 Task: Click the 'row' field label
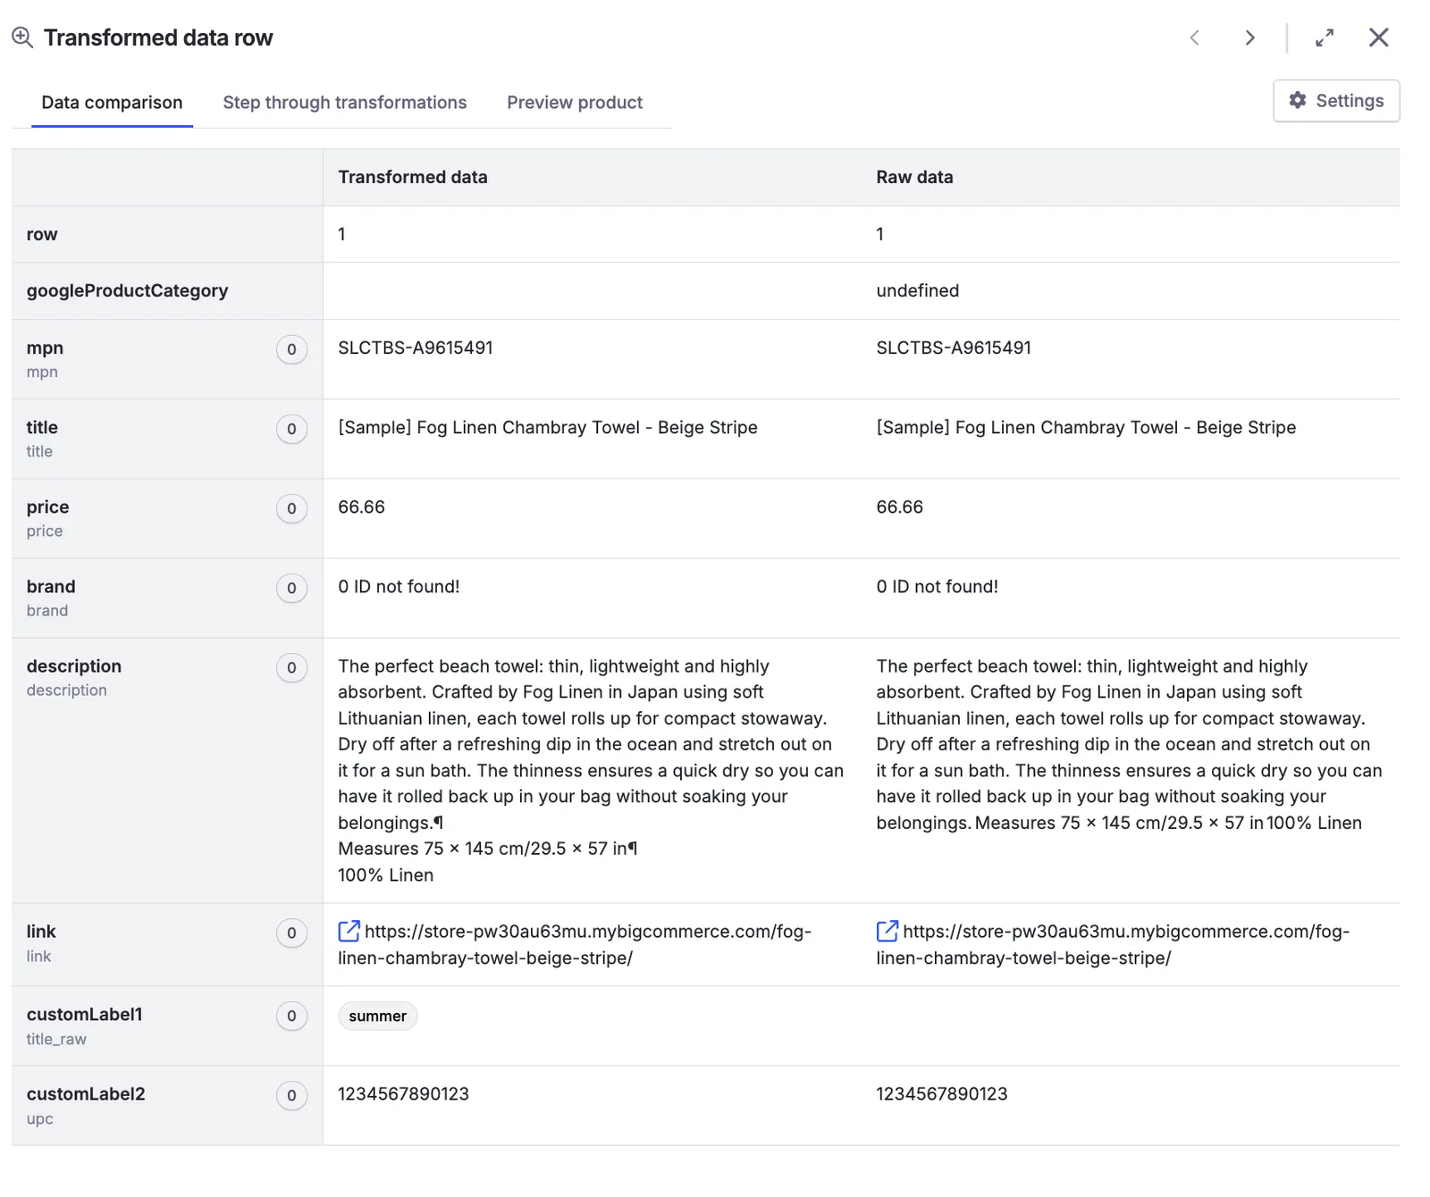point(42,234)
